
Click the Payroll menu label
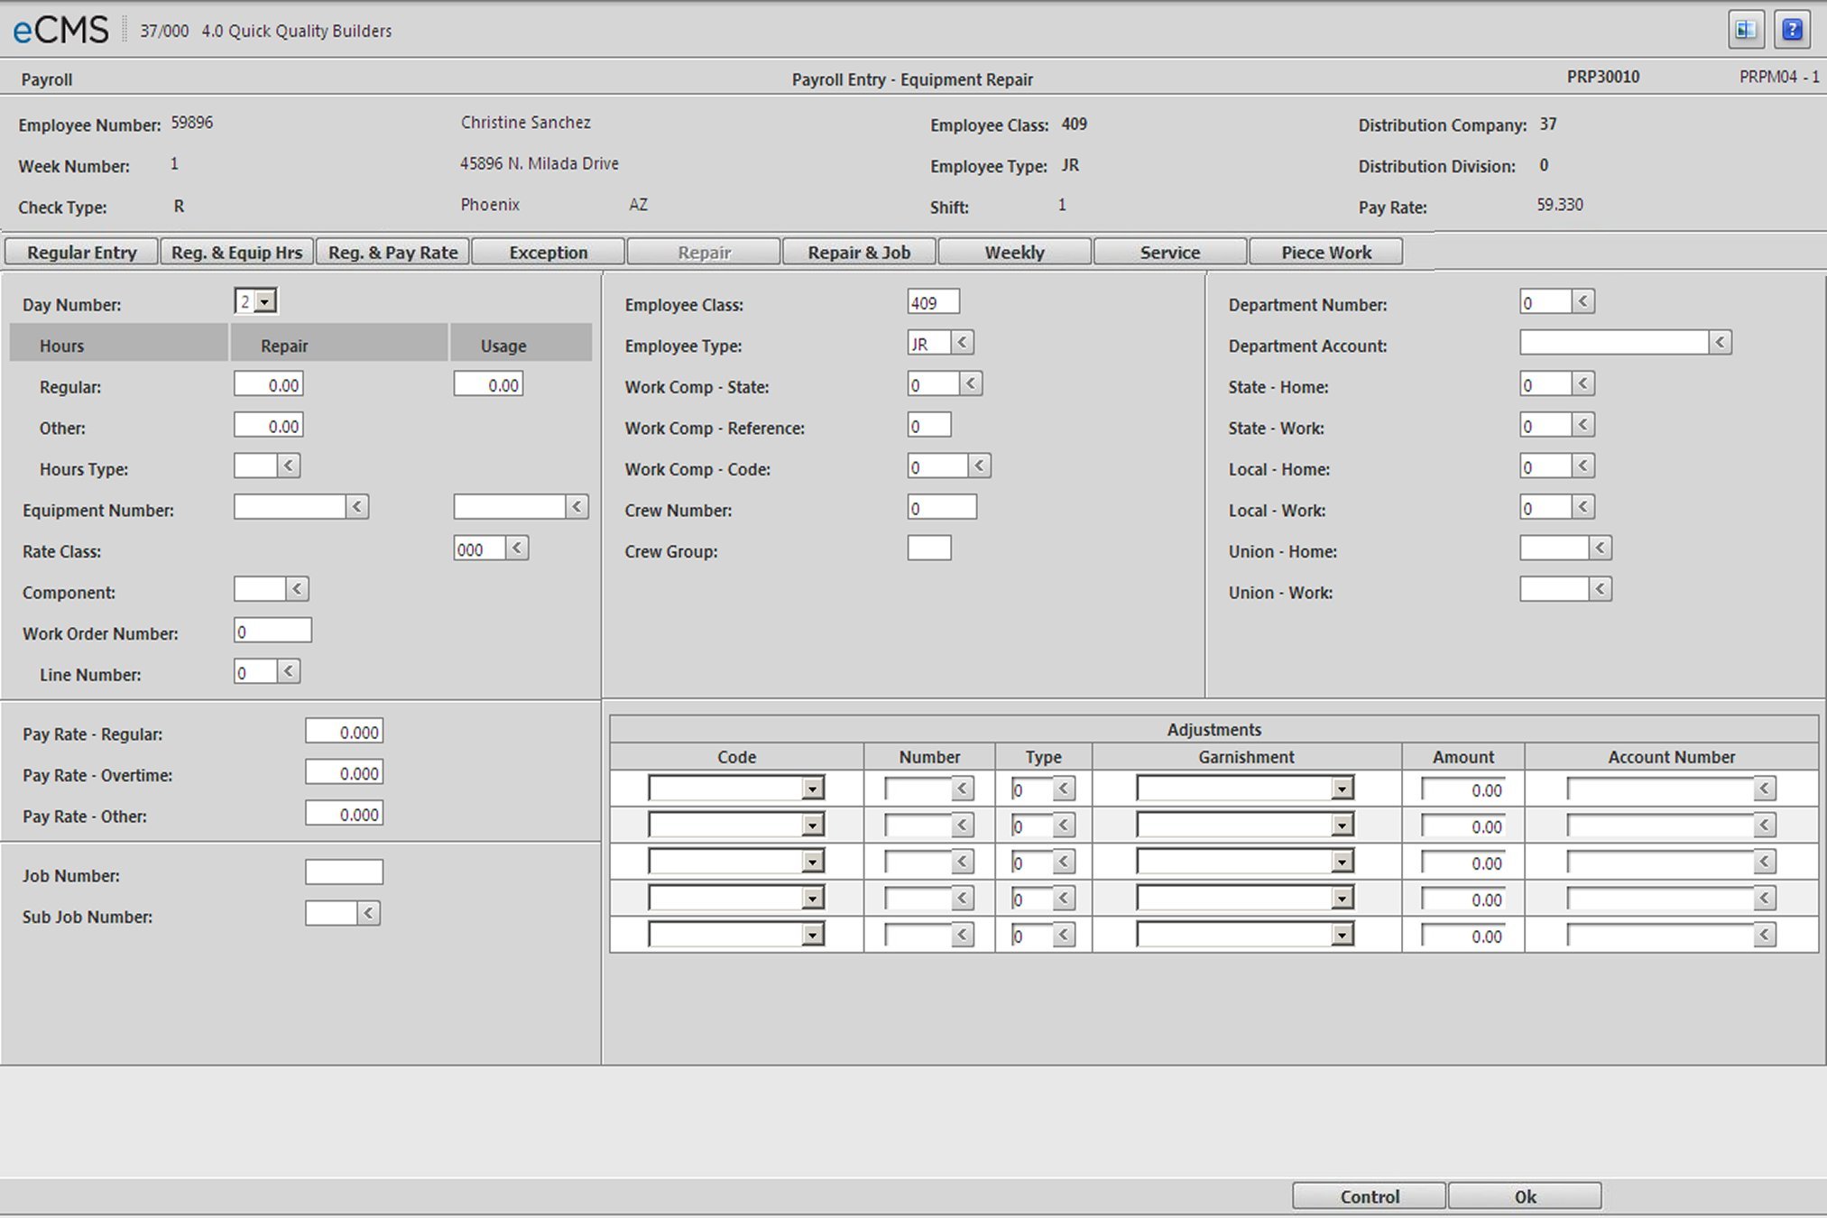(47, 79)
